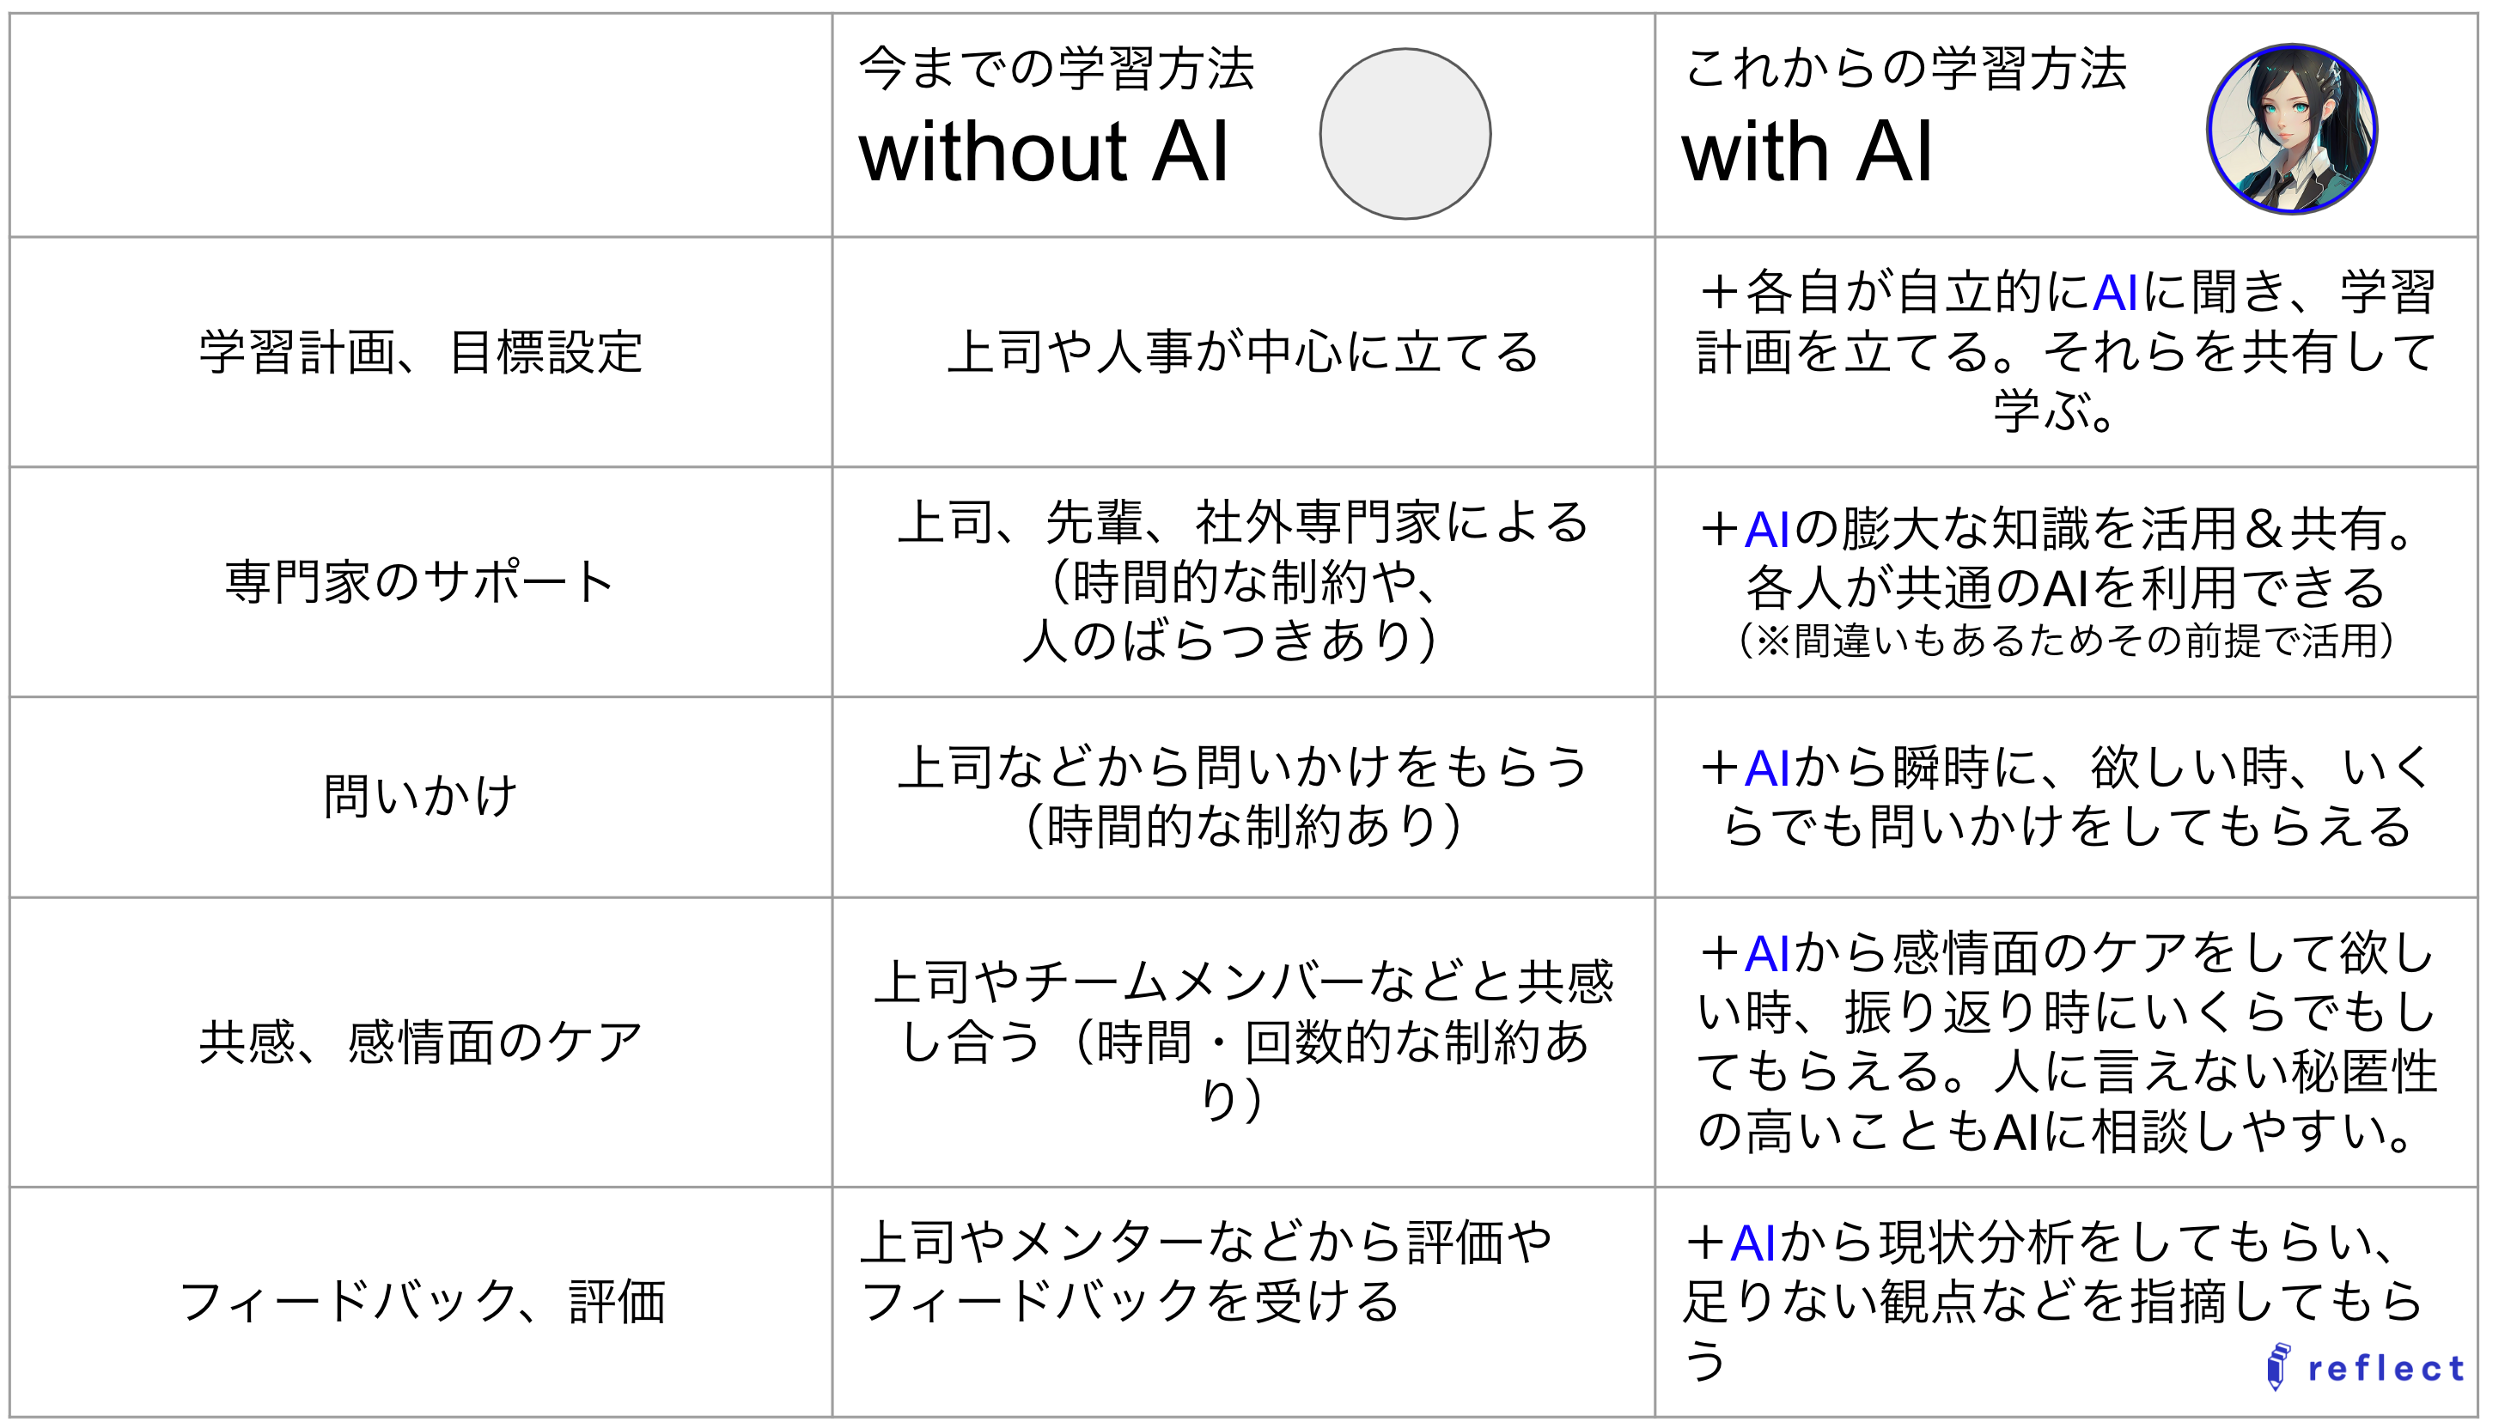Click the これからの学習方法 heading text
Screen dimensions: 2517x1422
(1905, 69)
